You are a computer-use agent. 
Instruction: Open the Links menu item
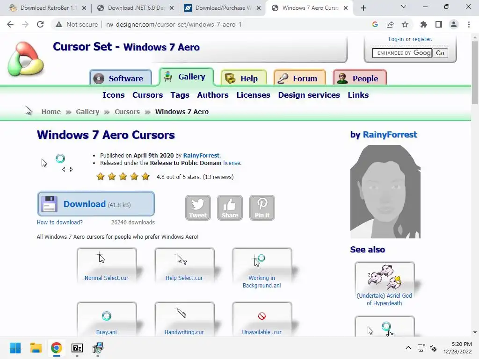pyautogui.click(x=358, y=95)
